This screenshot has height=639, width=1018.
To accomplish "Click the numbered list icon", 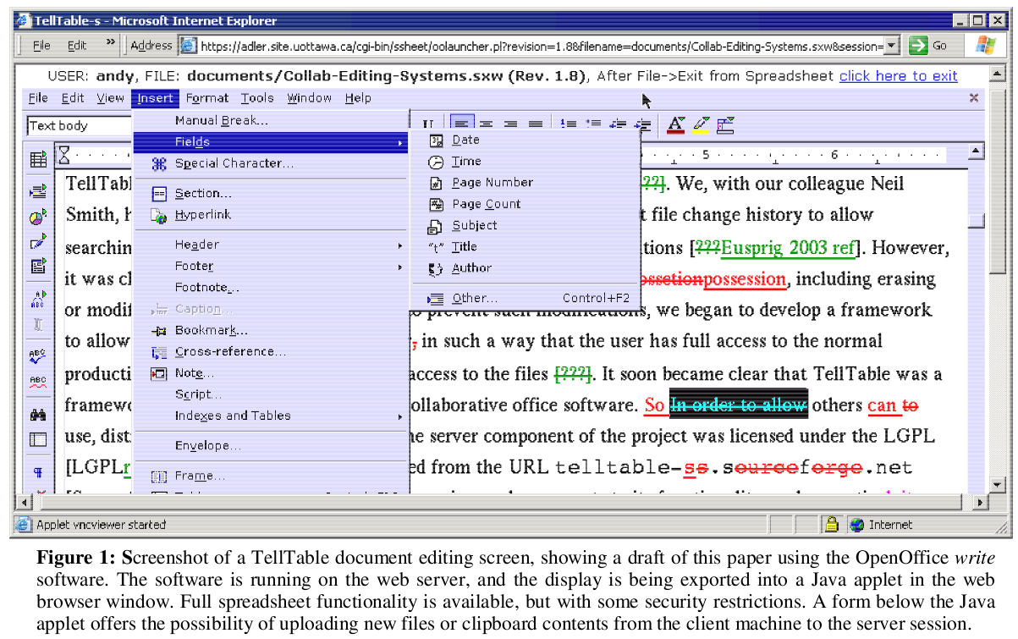I will pyautogui.click(x=568, y=124).
